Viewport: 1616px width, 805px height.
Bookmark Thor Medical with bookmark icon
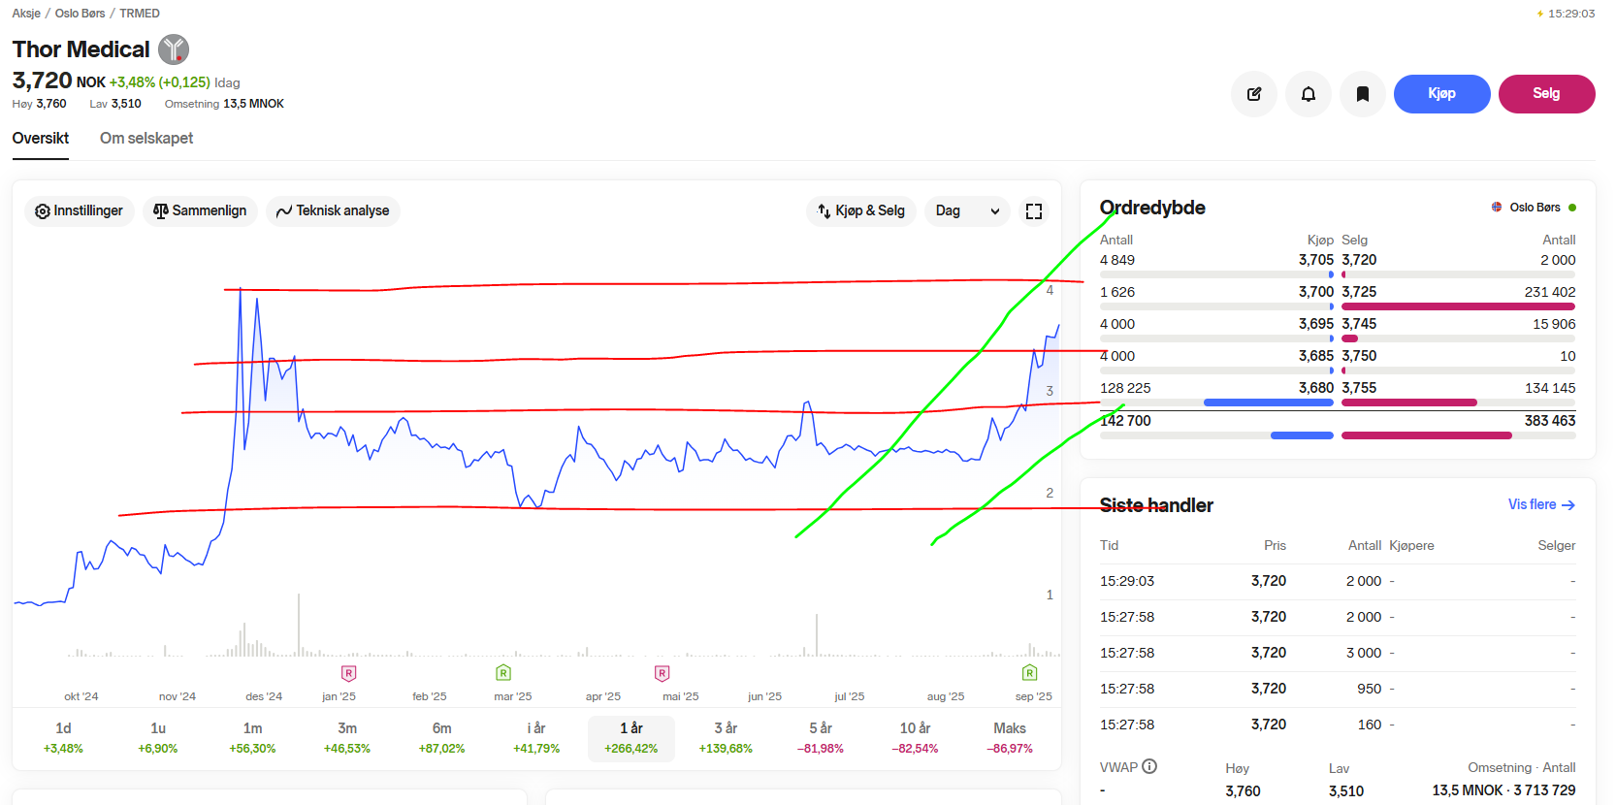click(1362, 94)
